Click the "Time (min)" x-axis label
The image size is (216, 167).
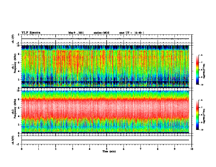pos(109,151)
